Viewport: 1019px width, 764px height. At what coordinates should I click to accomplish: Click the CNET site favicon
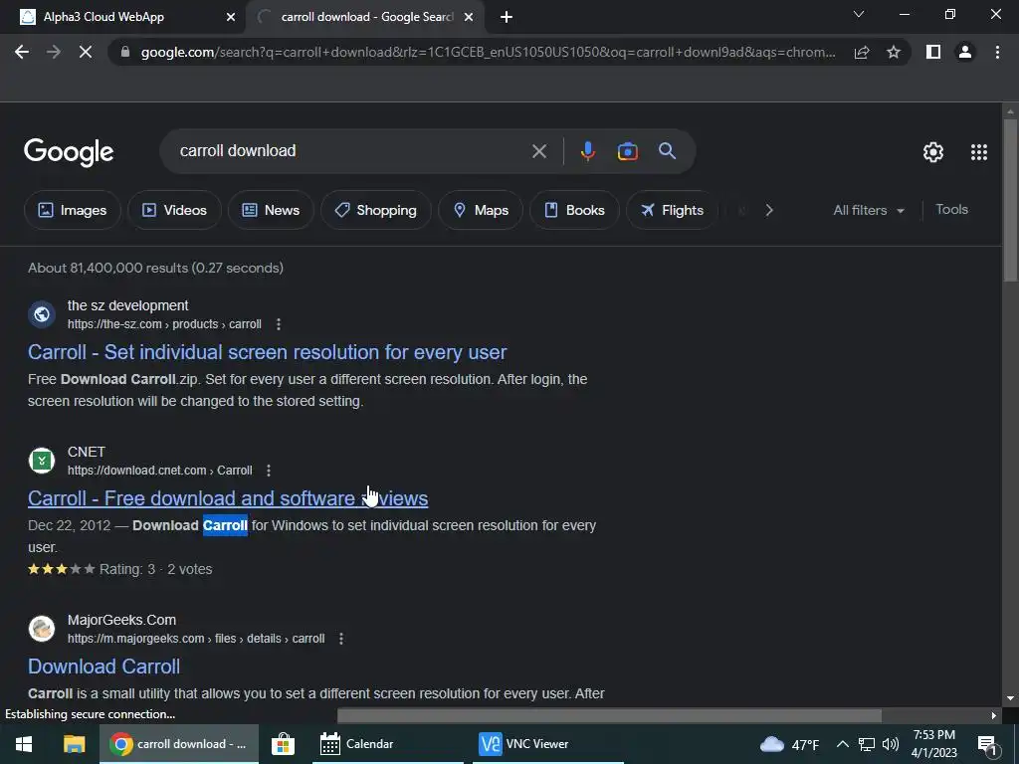[42, 461]
